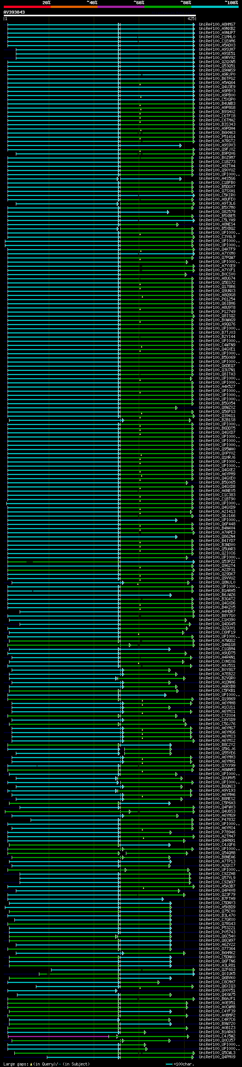Select the label UniRef100_Q4KTF9
The width and height of the screenshot is (242, 1067).
click(217, 249)
